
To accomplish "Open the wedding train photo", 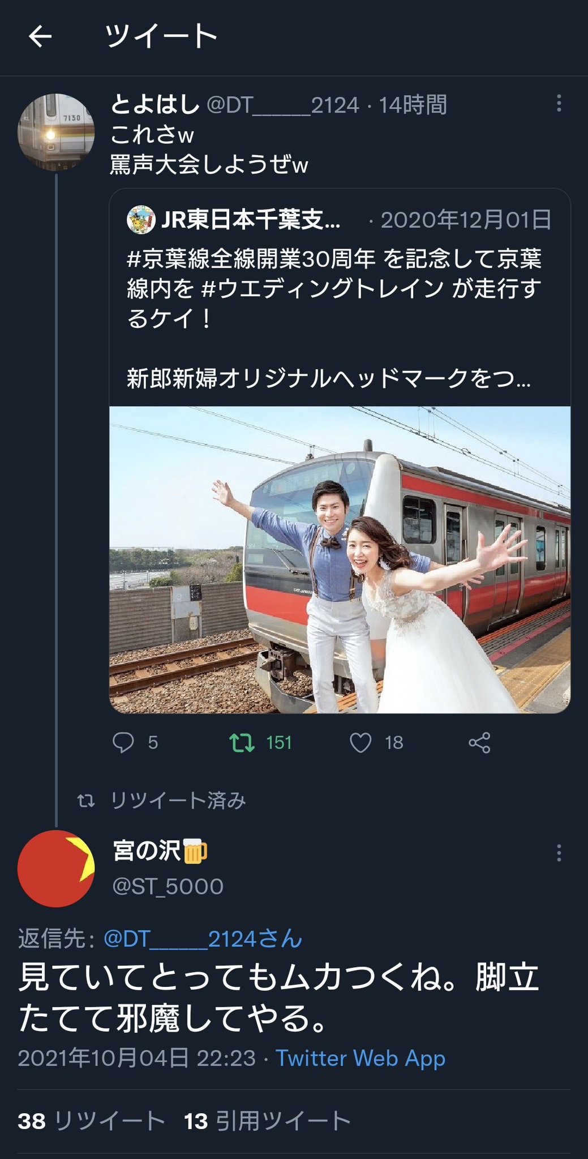I will pos(340,559).
